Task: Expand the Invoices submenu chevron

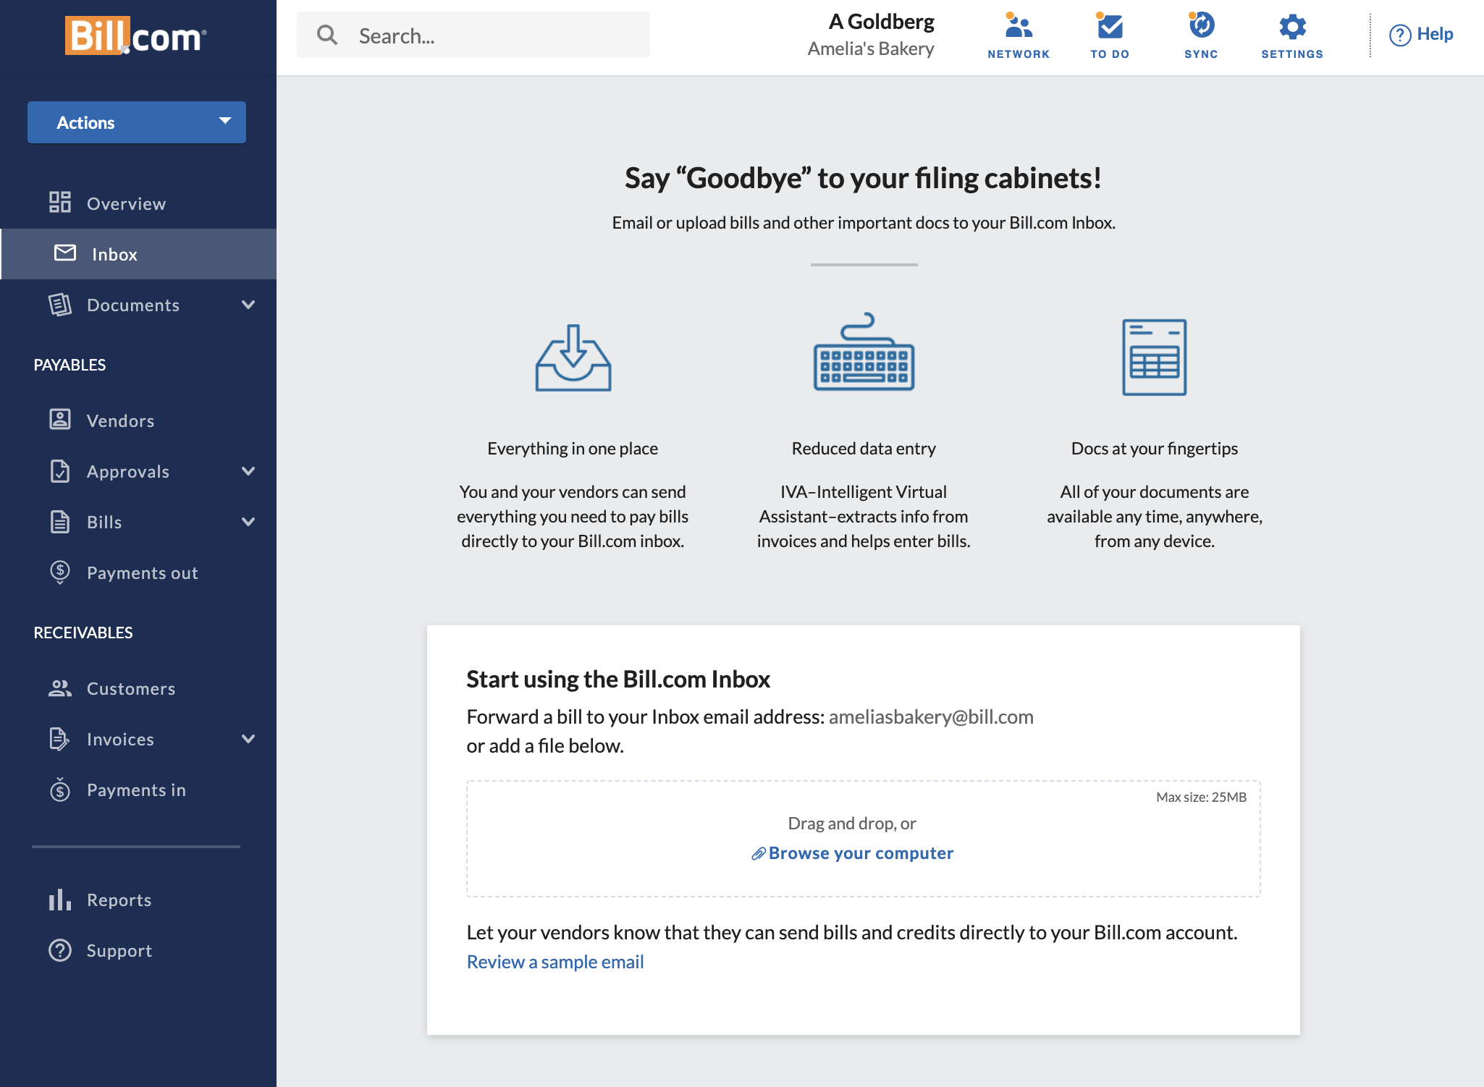Action: [248, 739]
